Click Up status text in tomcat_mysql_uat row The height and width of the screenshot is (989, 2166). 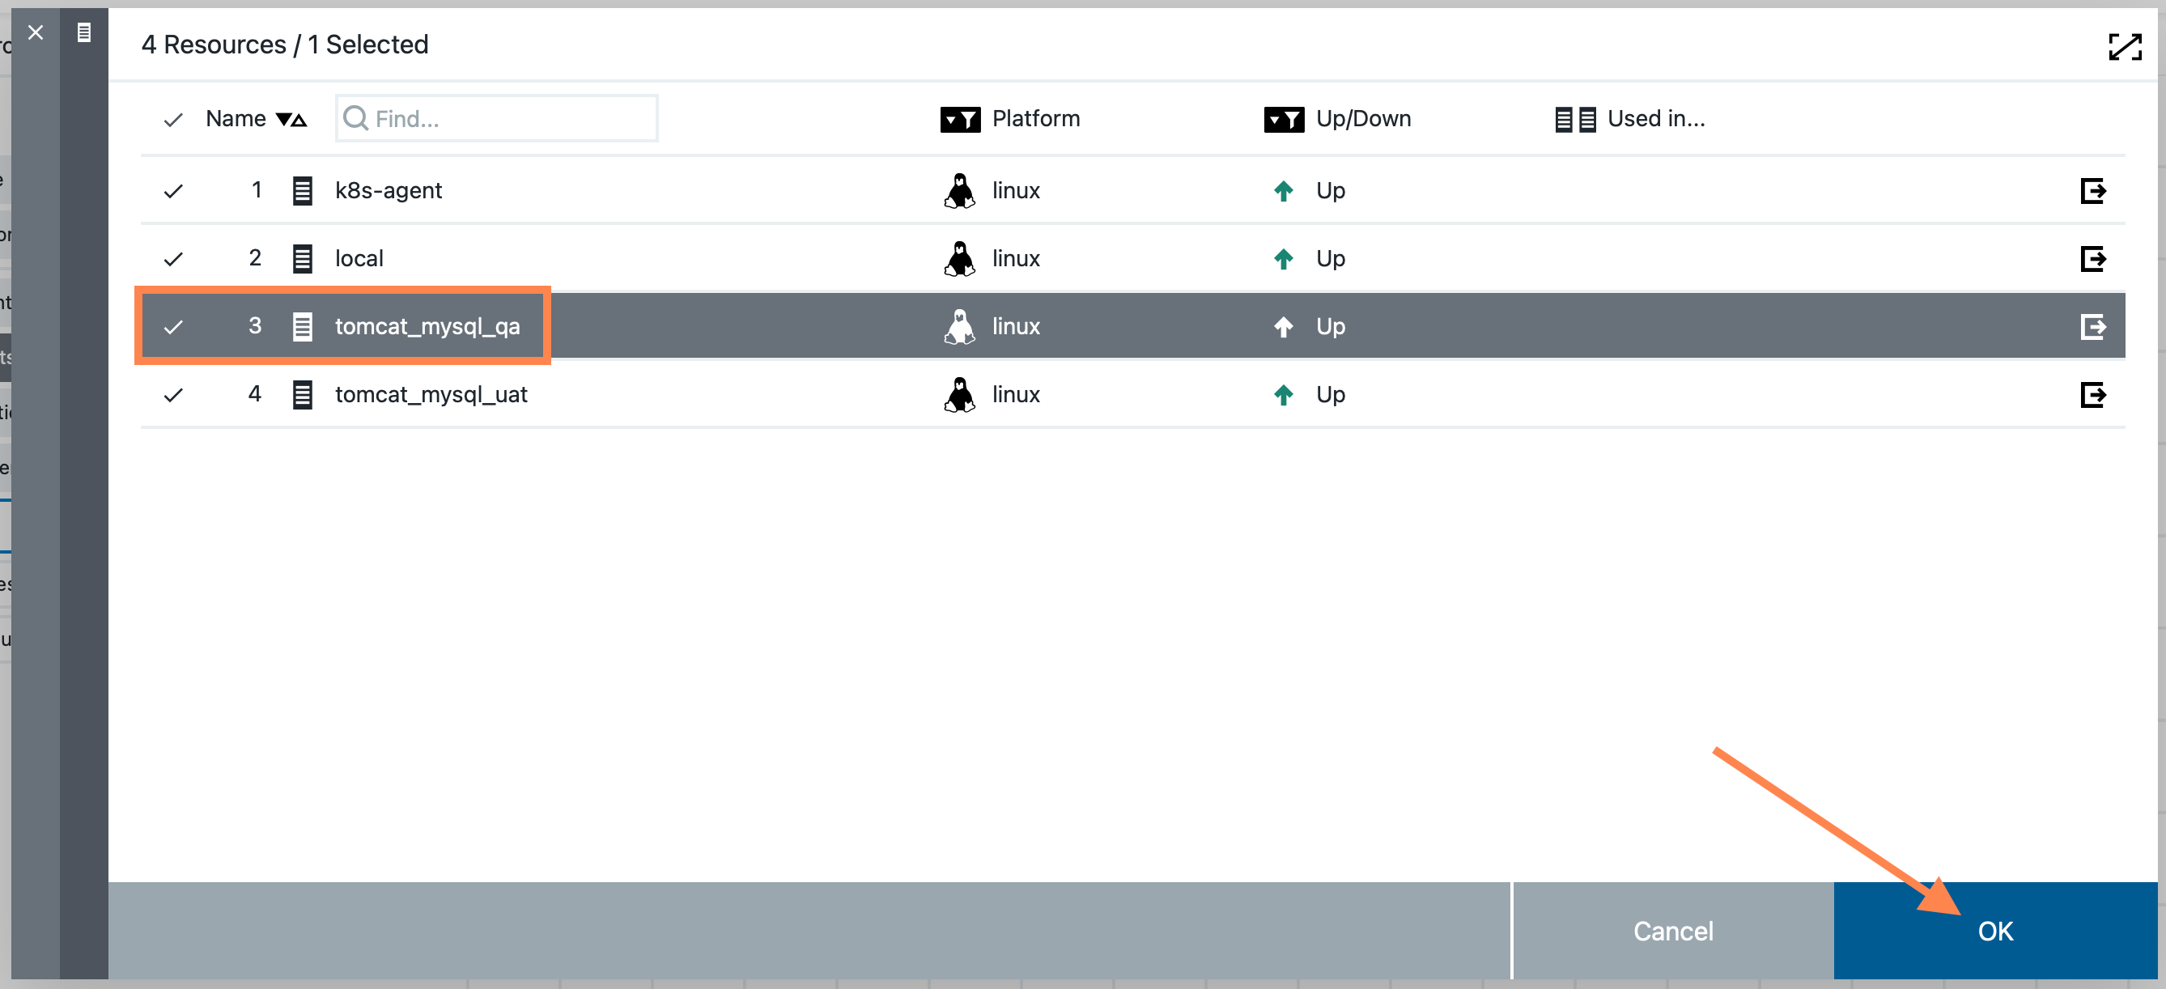pyautogui.click(x=1330, y=394)
